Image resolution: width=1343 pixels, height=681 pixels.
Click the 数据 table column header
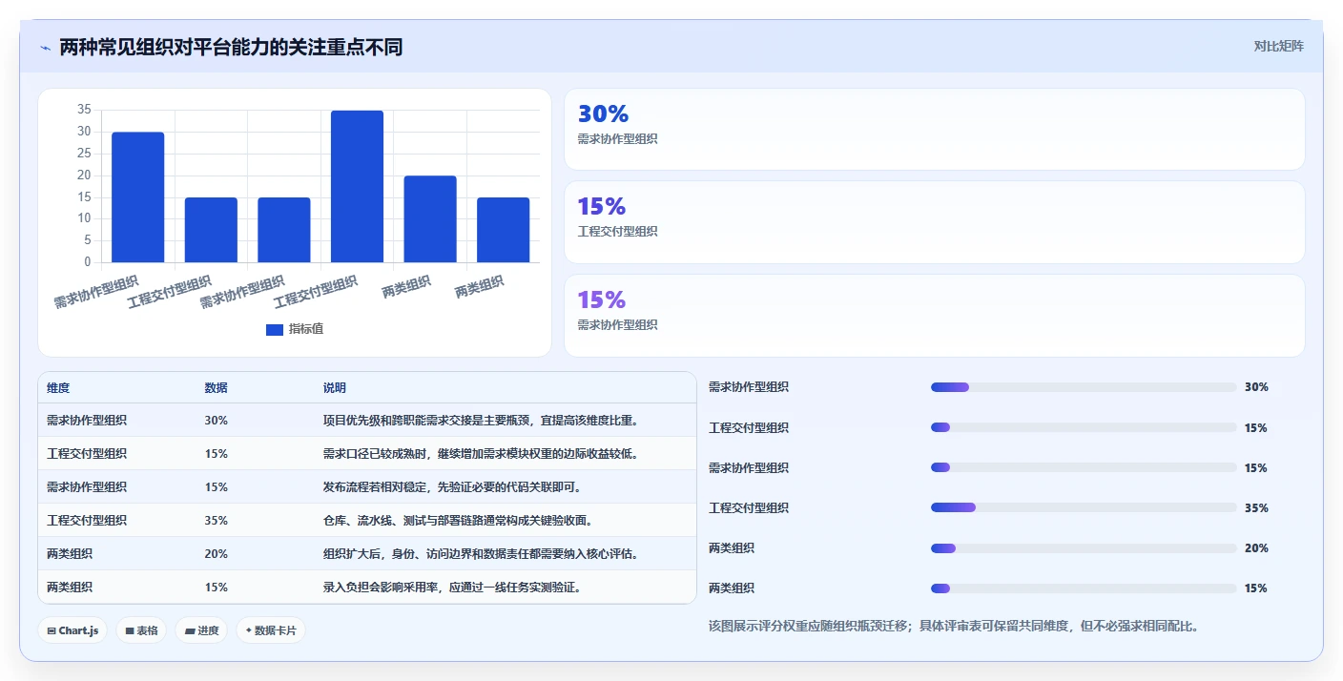216,388
